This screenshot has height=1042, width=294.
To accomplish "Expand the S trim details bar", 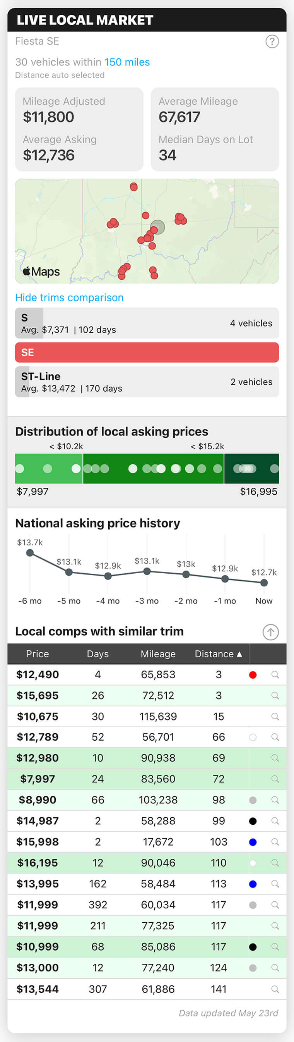I will pos(147,323).
